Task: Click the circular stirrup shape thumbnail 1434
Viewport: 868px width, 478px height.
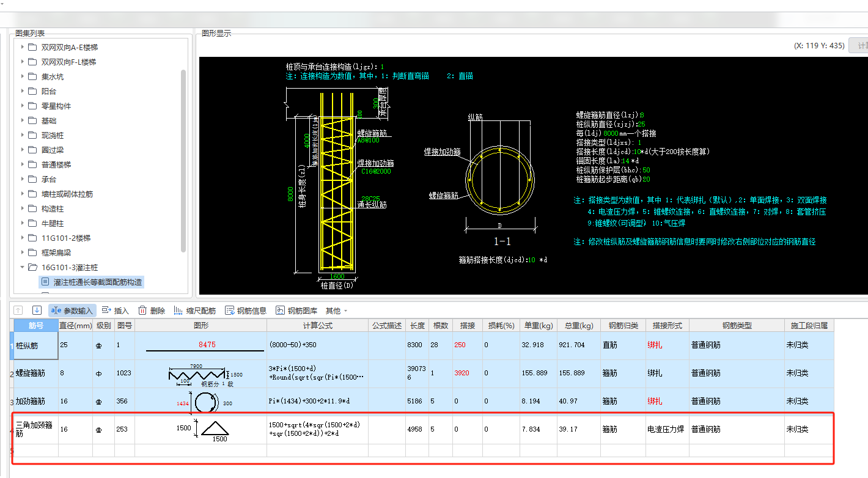Action: pos(200,402)
